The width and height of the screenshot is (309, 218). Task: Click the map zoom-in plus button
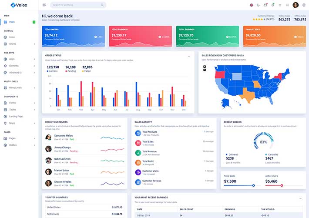[x=205, y=67]
